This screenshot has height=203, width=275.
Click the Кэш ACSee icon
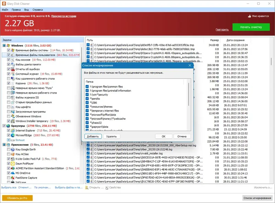coord(13,154)
